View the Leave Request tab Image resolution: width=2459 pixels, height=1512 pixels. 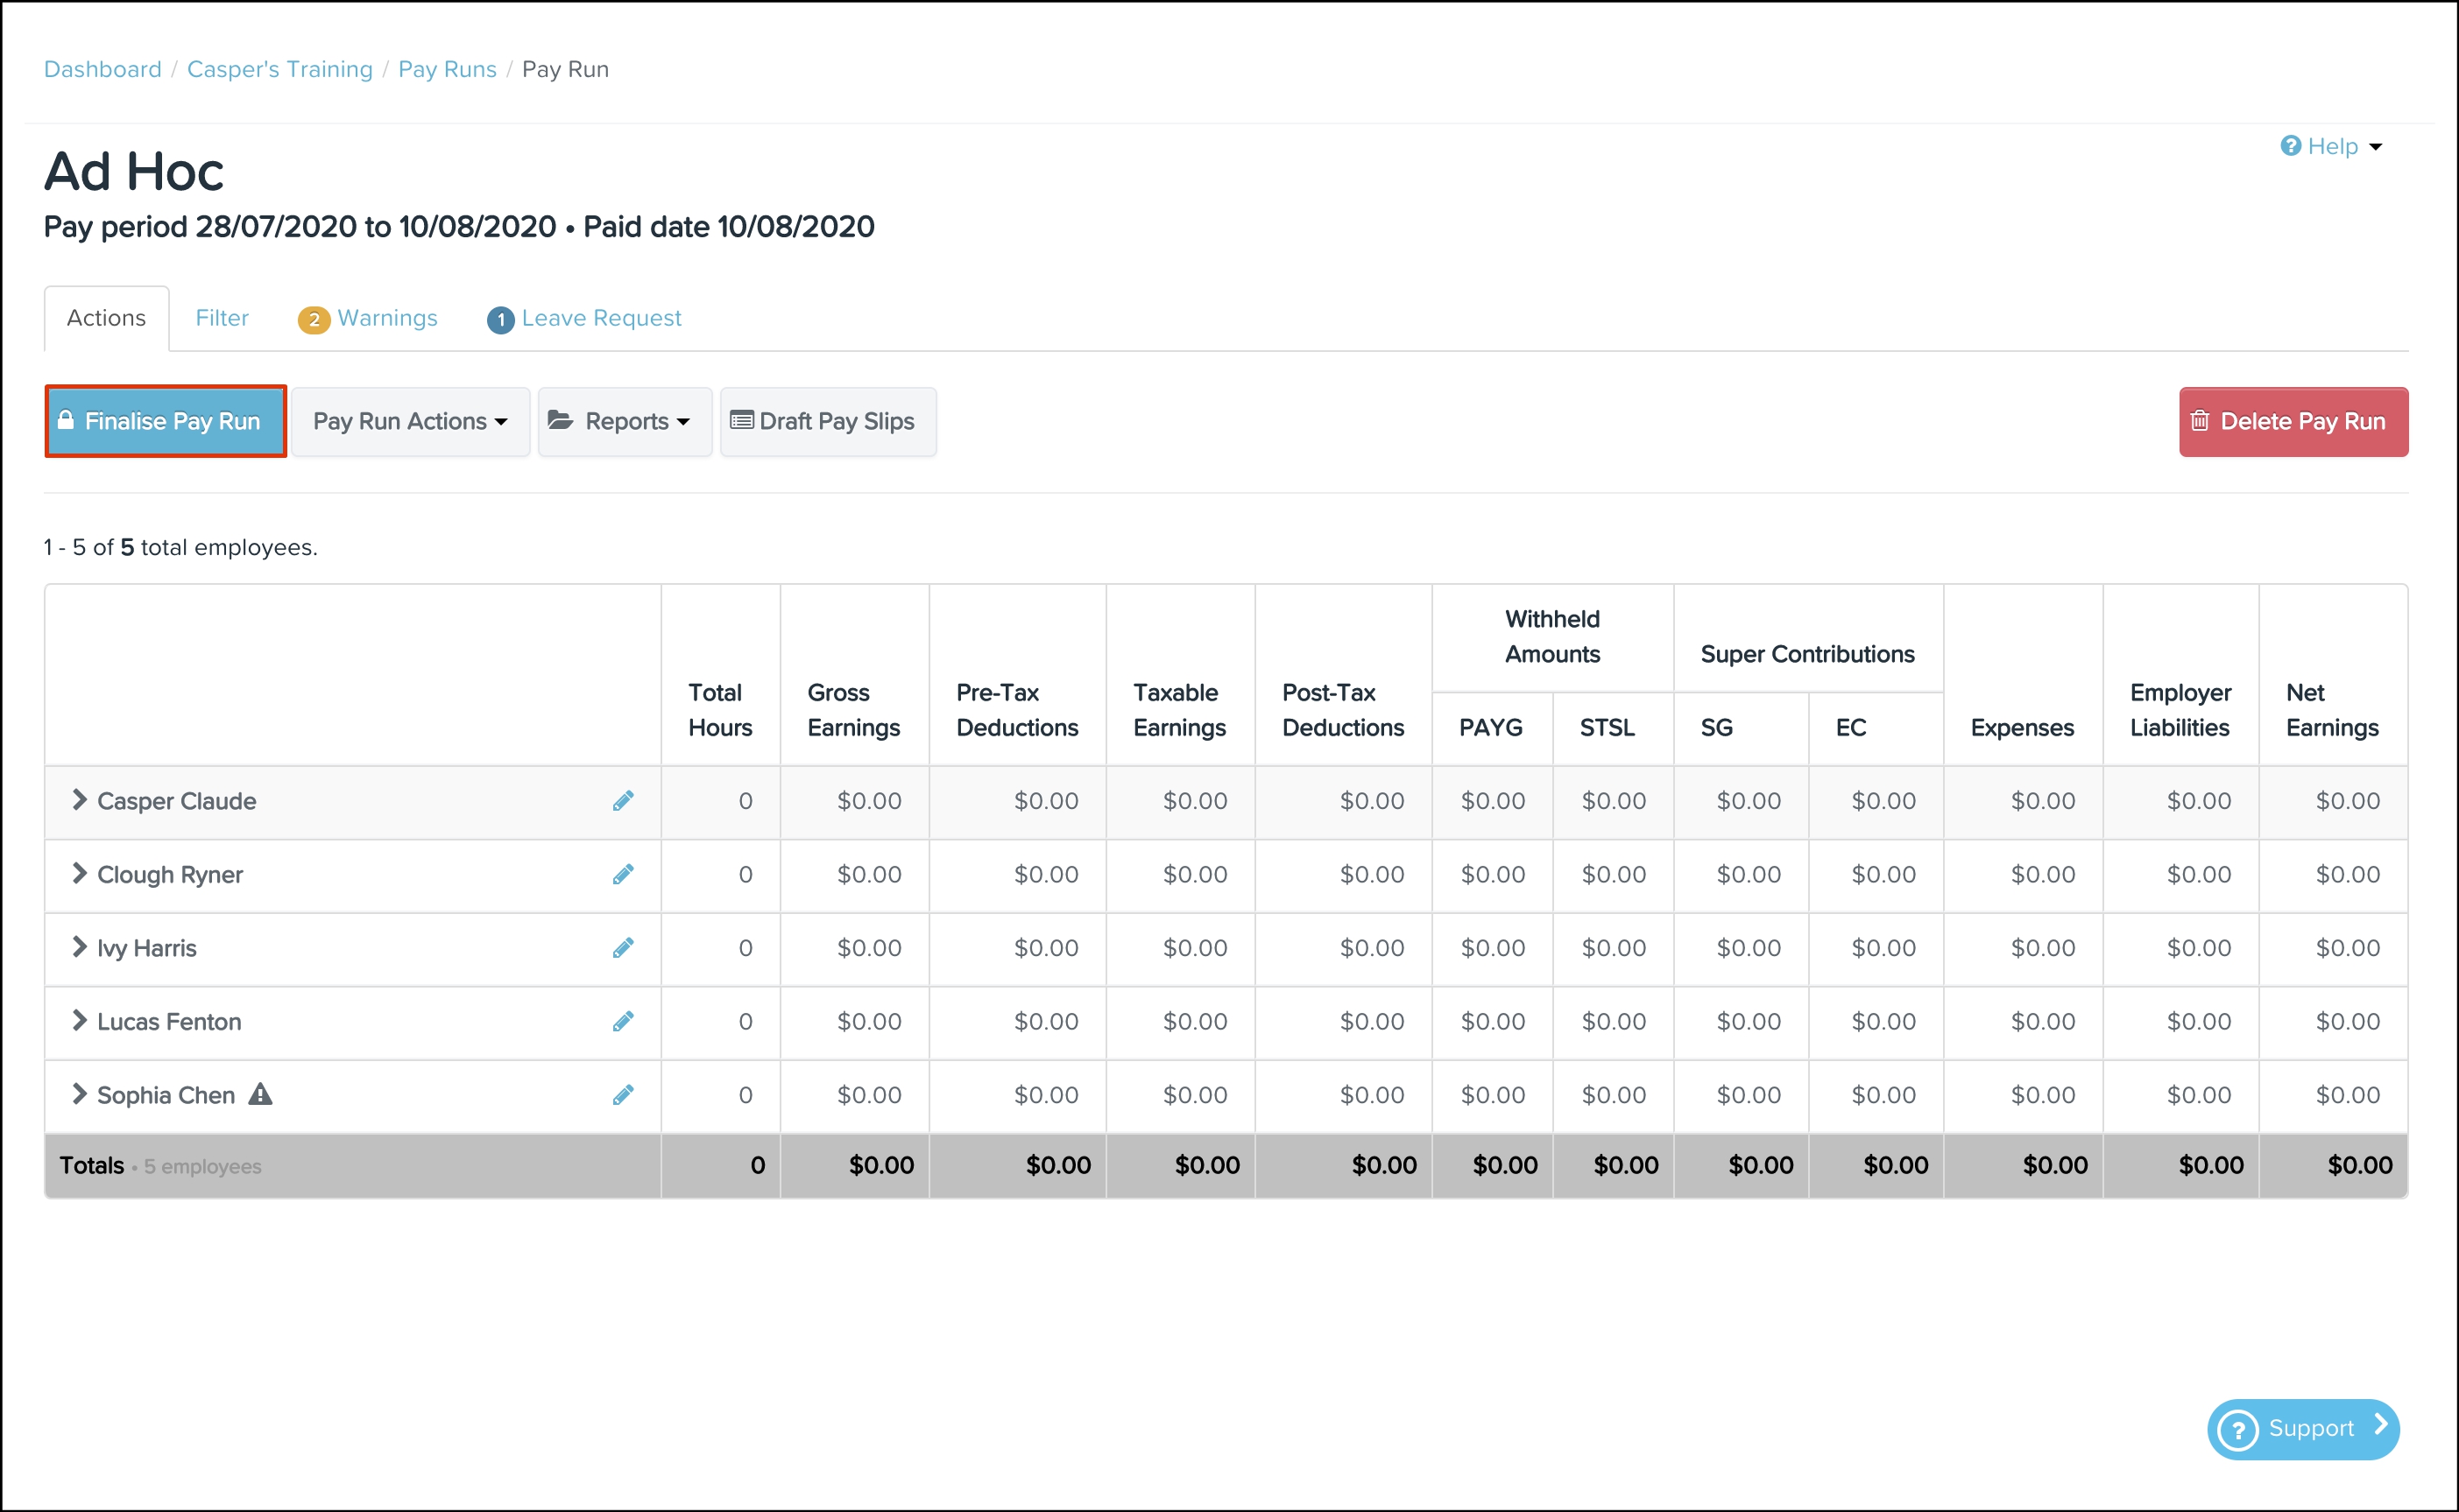(x=584, y=318)
